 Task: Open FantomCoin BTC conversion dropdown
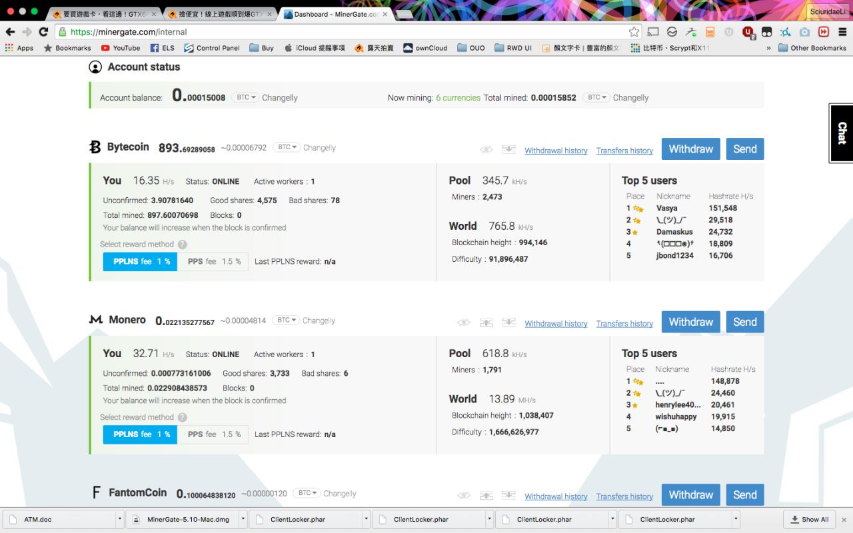coord(307,493)
